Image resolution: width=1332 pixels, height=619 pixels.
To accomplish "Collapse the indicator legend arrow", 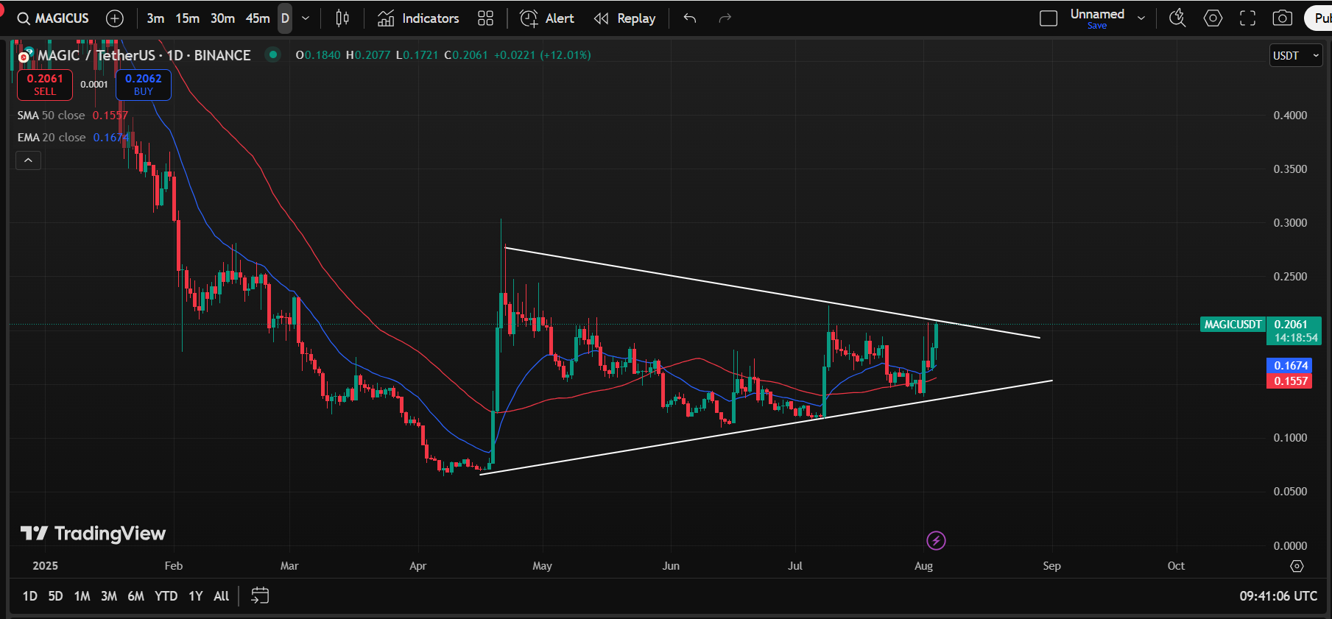I will tap(28, 160).
